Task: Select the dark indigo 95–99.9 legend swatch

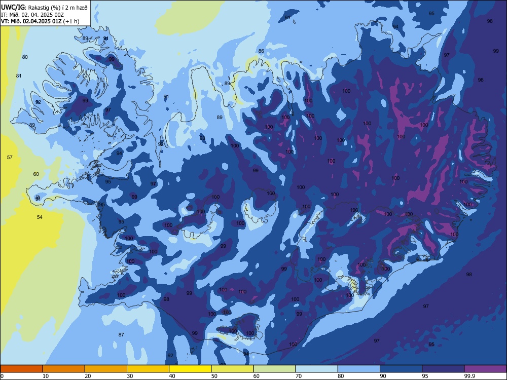Action: pyautogui.click(x=443, y=369)
